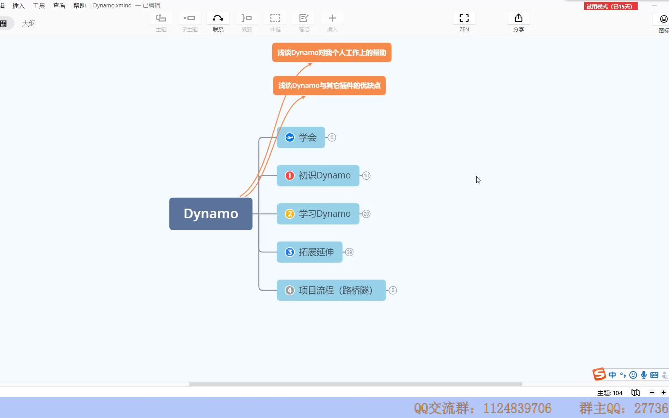669x418 pixels.
Task: Open the emoji icon panel button
Action: coord(664,19)
